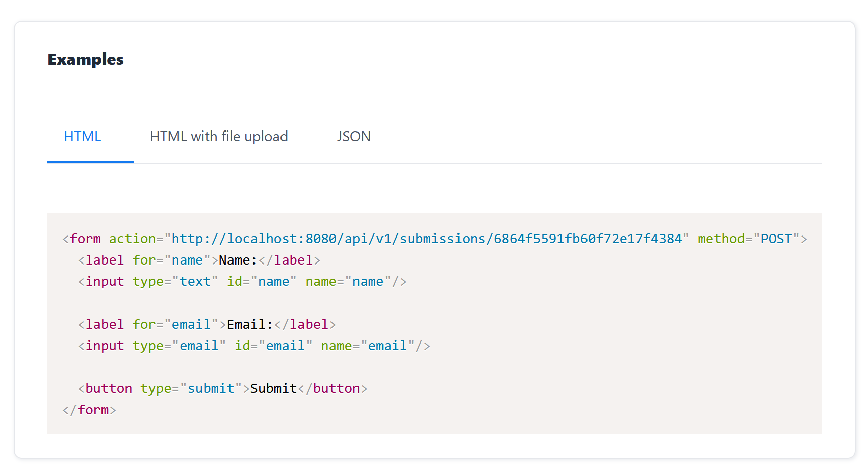The image size is (867, 473).
Task: Click the Submit button text in code
Action: pos(273,388)
